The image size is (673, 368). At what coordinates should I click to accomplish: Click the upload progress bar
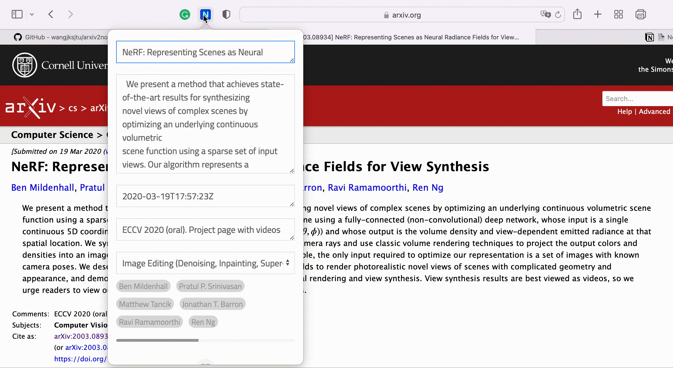click(205, 340)
